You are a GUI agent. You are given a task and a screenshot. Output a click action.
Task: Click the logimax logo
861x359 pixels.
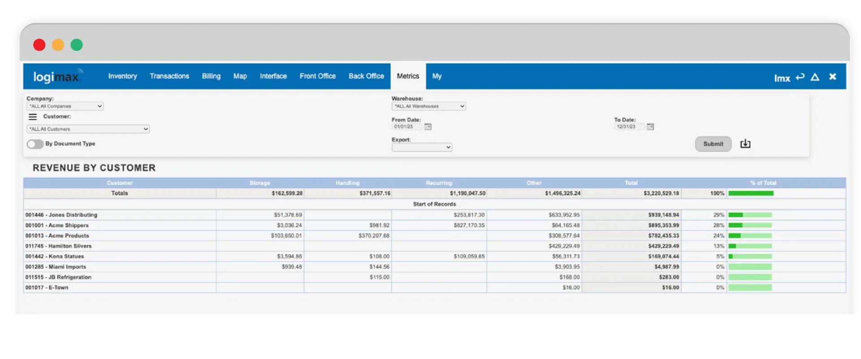[x=58, y=77]
